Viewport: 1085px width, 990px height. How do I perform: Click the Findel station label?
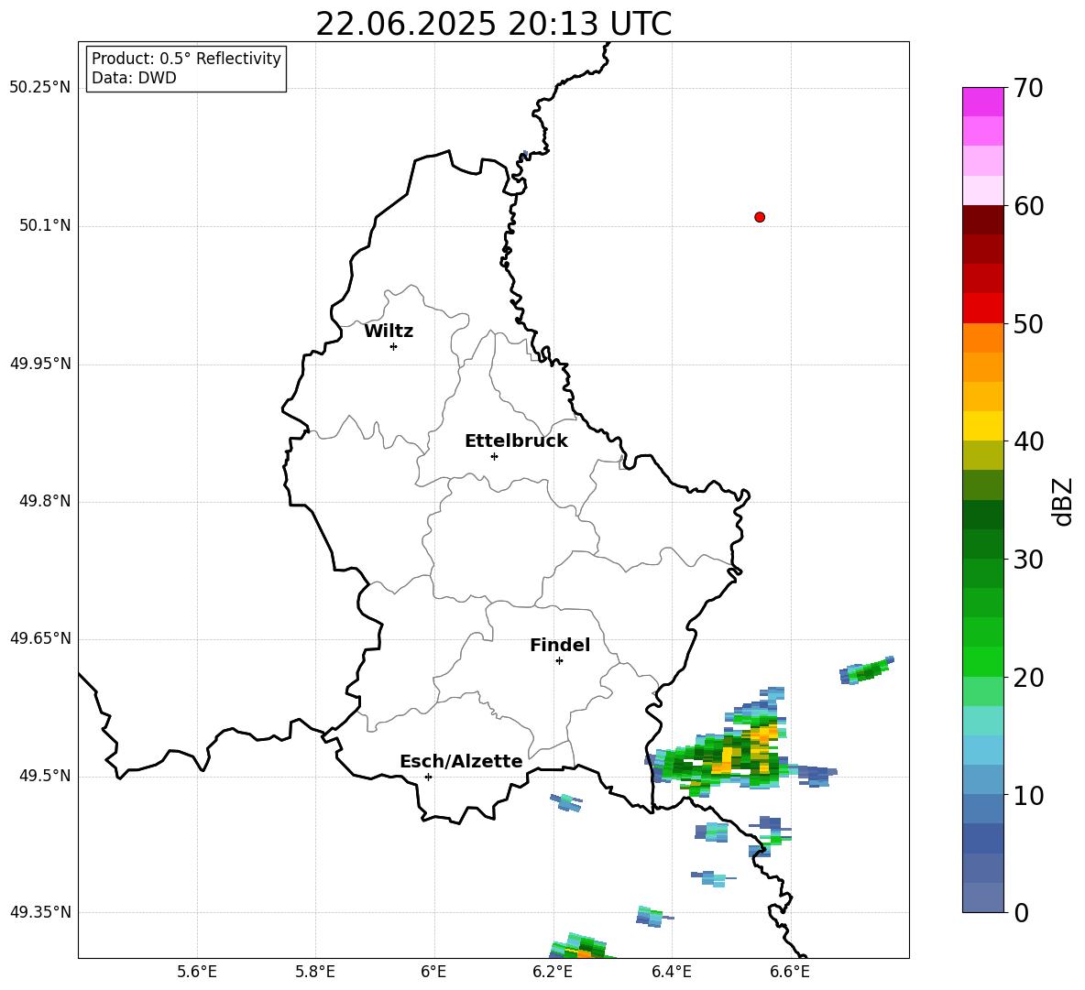[560, 645]
